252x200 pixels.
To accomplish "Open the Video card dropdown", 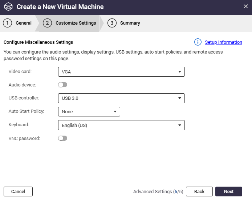I will click(x=121, y=72).
